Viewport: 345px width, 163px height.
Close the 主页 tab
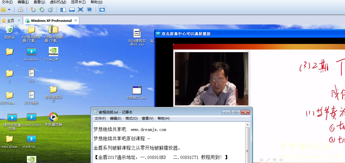point(19,20)
